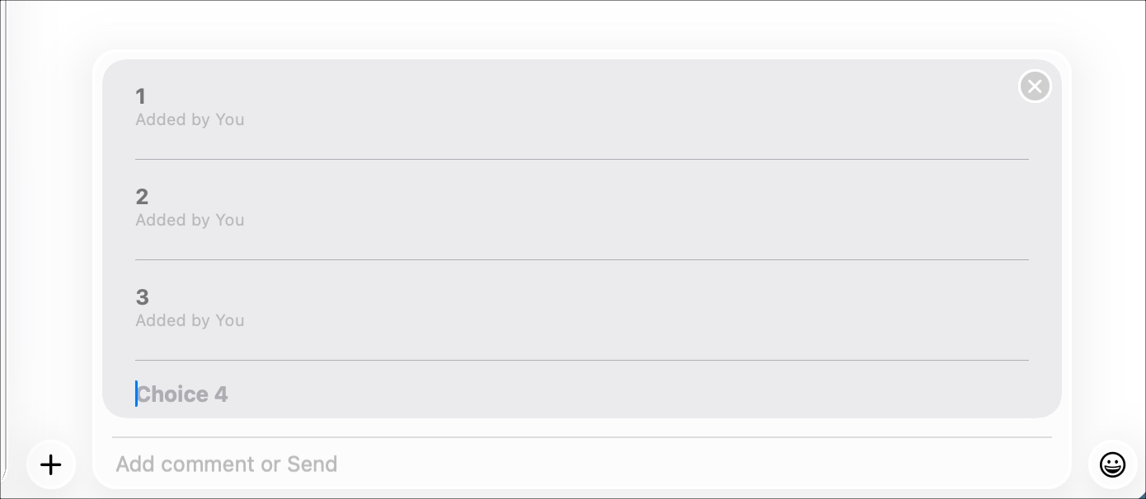
Task: Click "Added by You" under choice 1
Action: (x=190, y=120)
